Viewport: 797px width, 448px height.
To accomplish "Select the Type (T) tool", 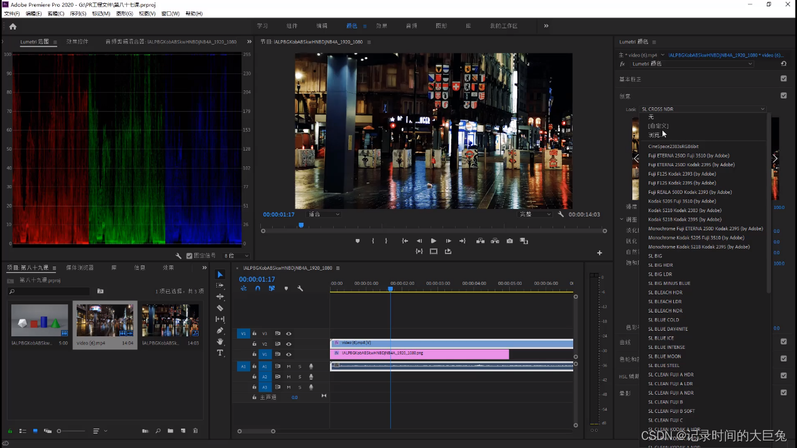I will pos(220,353).
